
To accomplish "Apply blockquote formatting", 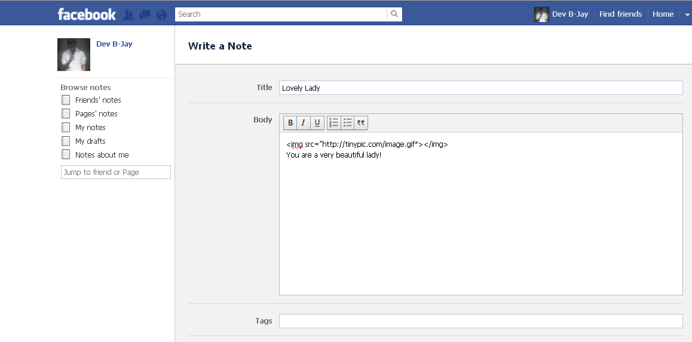I will [361, 123].
